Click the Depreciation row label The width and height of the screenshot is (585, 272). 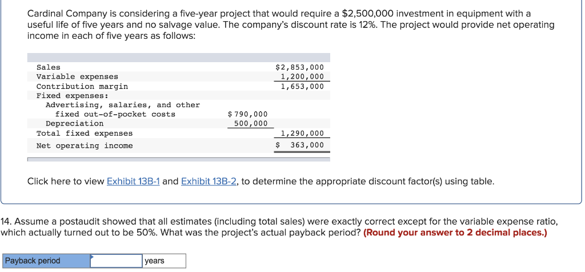coord(75,123)
